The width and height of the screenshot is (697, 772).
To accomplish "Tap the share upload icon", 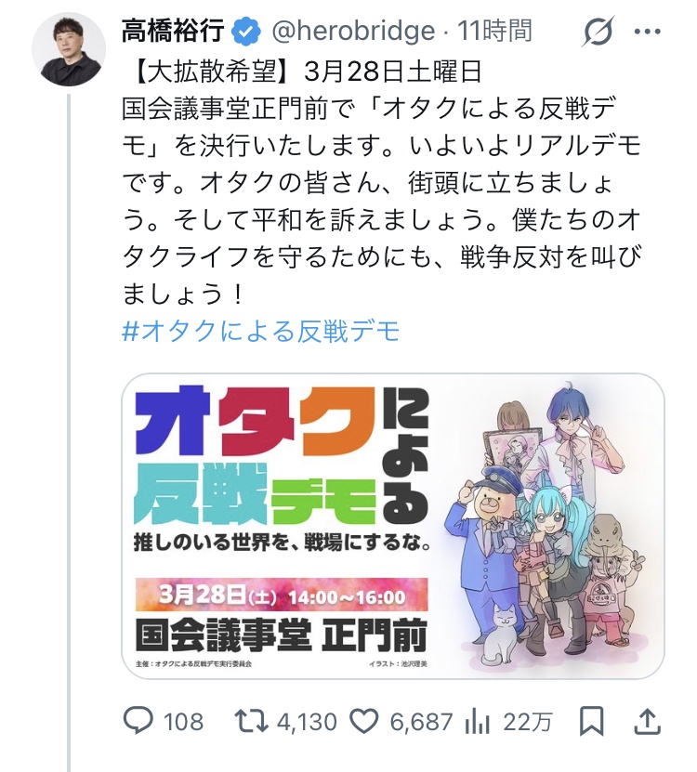I will 647,721.
